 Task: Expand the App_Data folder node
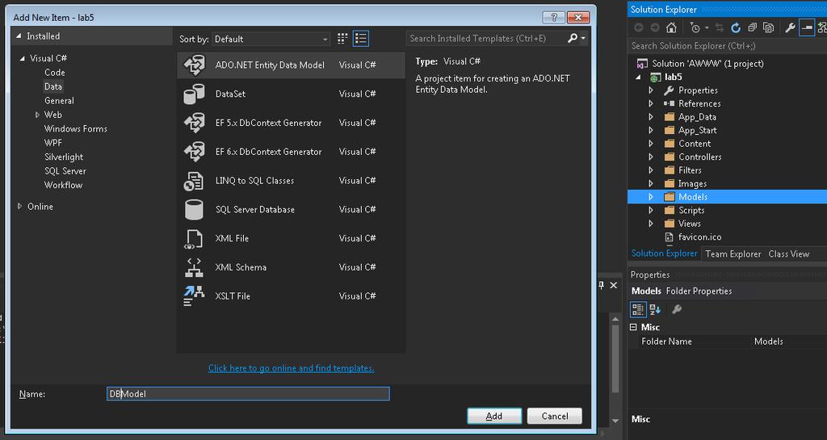coord(651,117)
